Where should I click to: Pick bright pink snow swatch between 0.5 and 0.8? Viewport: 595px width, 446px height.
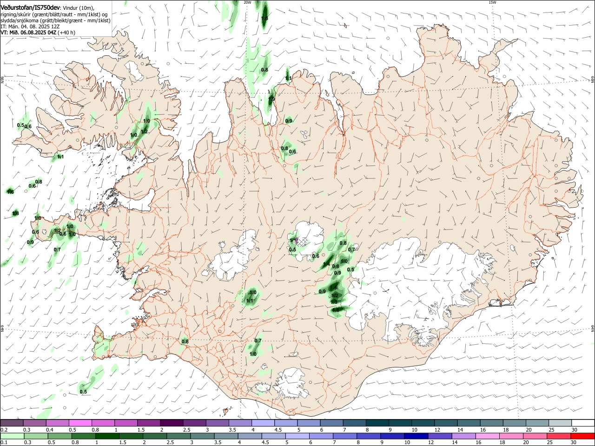click(x=80, y=423)
